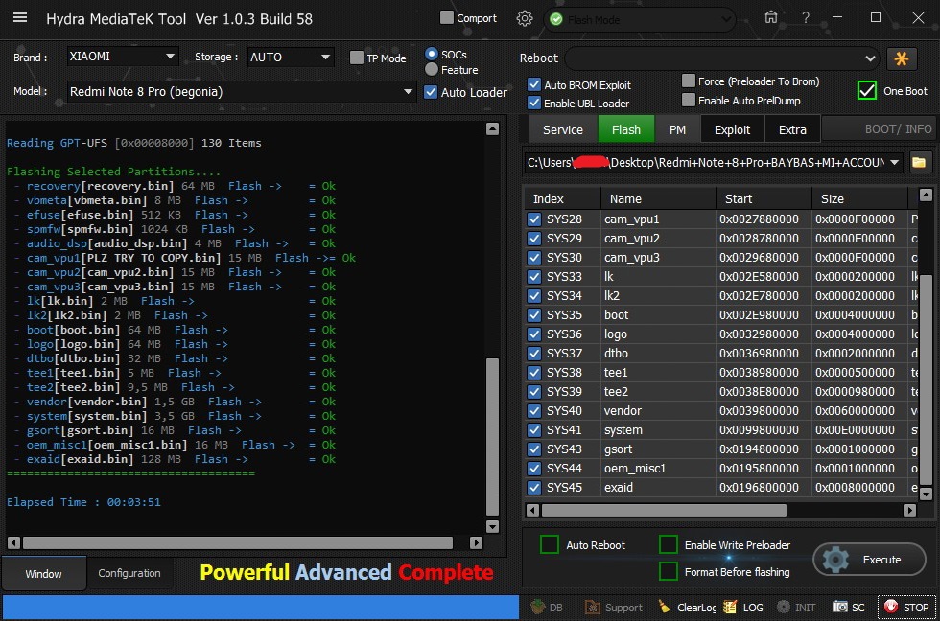
Task: Open the DB database tool
Action: pyautogui.click(x=546, y=607)
